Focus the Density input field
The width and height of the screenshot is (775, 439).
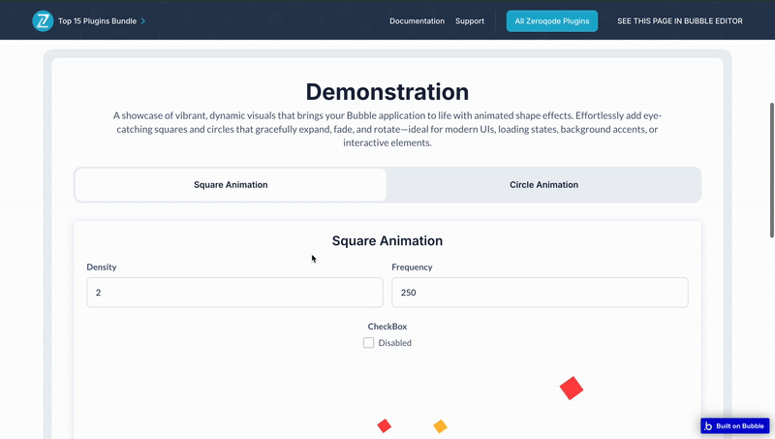click(x=234, y=292)
